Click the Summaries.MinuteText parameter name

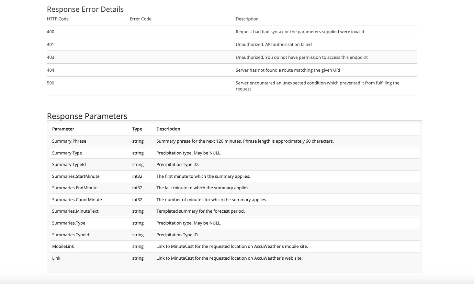(75, 211)
